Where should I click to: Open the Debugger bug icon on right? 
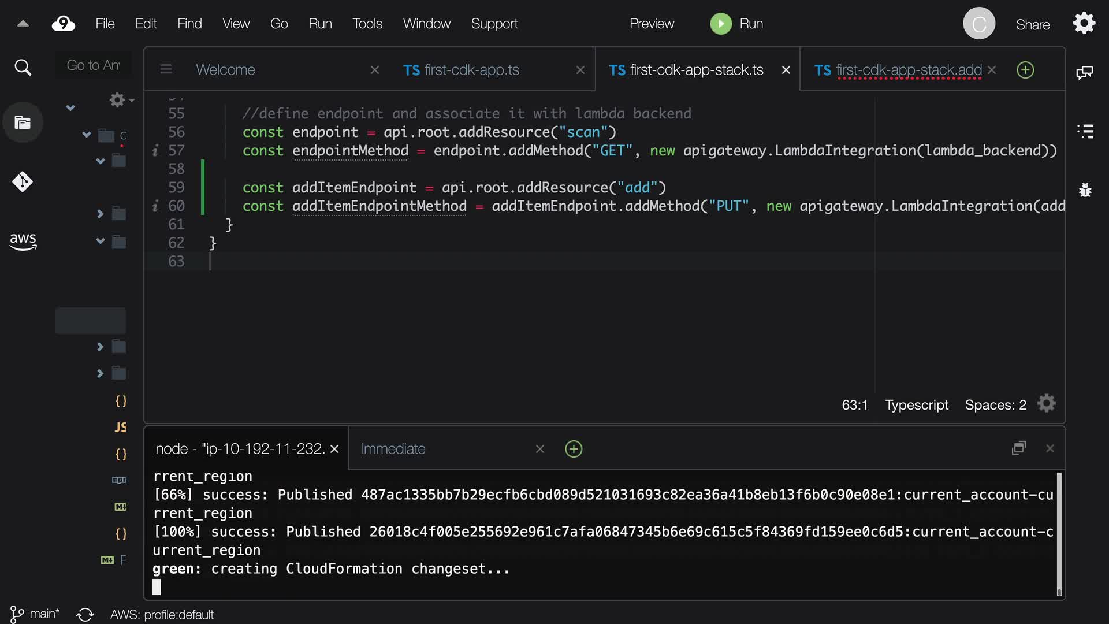1085,190
